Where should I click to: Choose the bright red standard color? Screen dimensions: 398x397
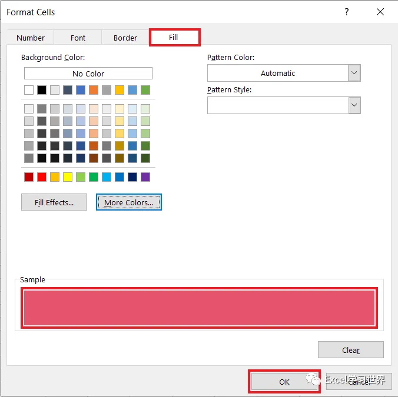point(42,177)
